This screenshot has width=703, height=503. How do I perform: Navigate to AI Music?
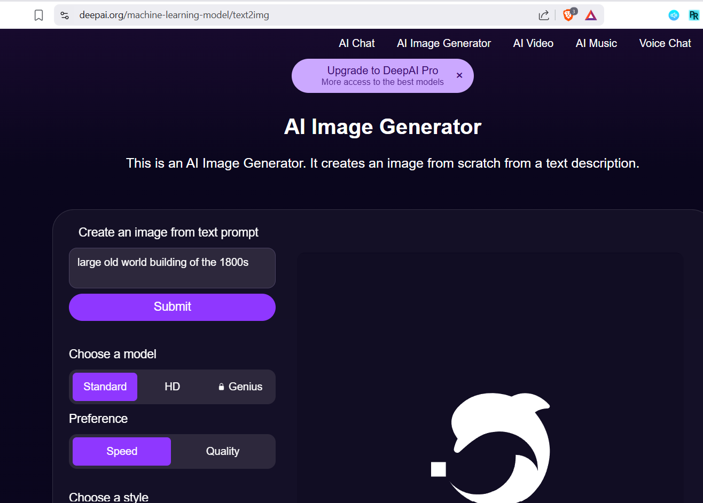click(x=596, y=43)
